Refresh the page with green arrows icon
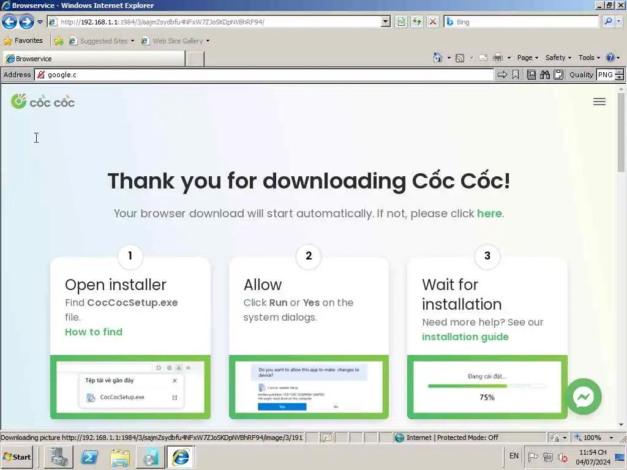This screenshot has height=470, width=627. tap(416, 21)
